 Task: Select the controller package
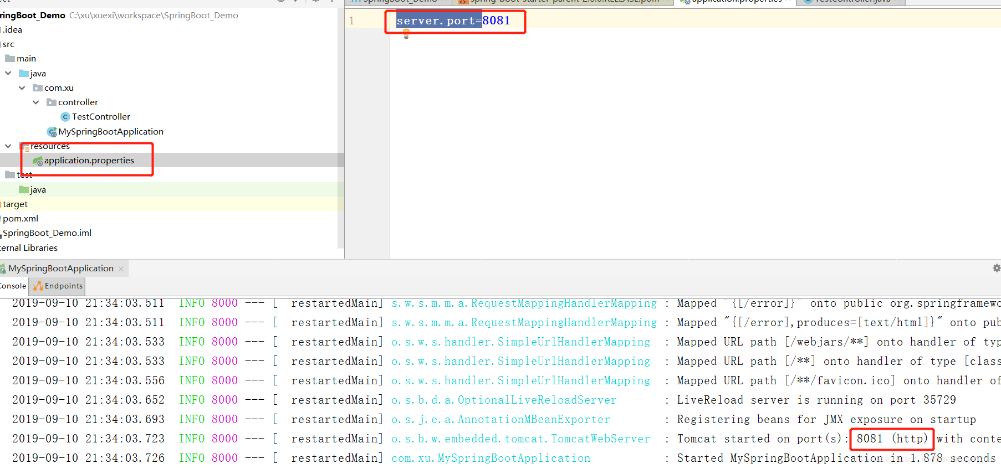coord(78,102)
